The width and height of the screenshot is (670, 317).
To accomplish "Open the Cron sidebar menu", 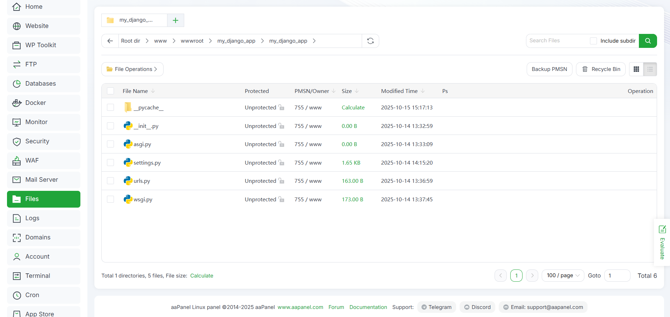I will [44, 295].
